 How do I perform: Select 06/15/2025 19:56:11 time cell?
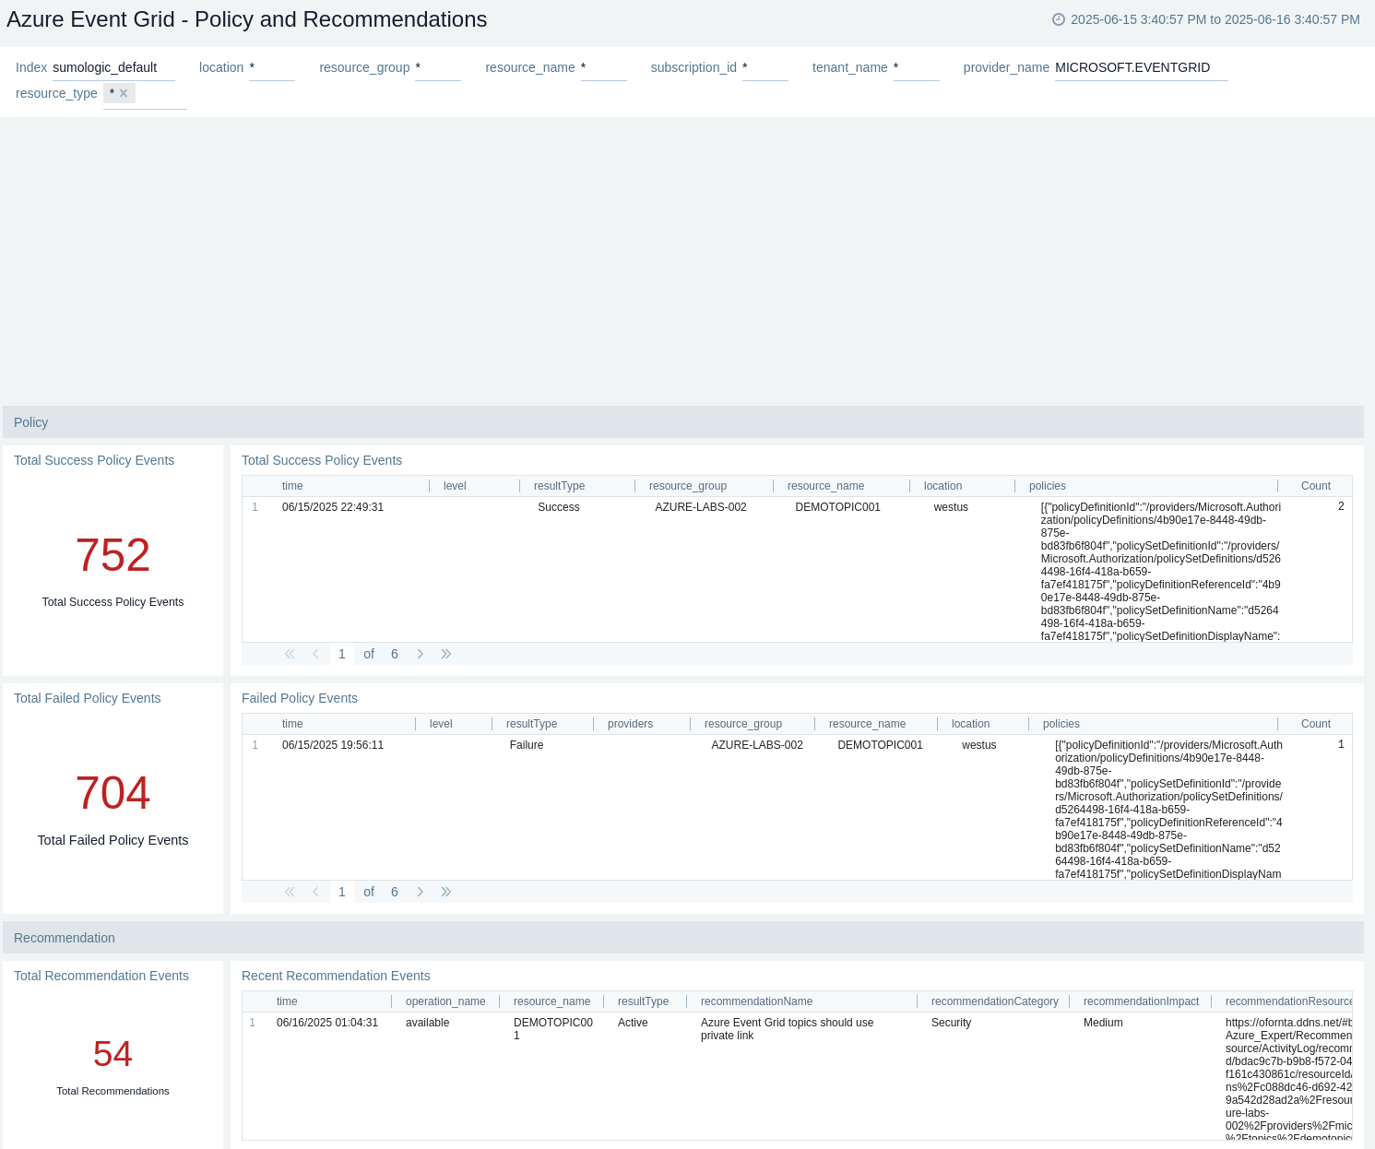(333, 745)
